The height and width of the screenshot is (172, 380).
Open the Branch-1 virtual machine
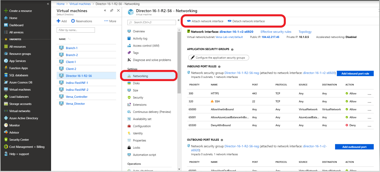coord(72,48)
